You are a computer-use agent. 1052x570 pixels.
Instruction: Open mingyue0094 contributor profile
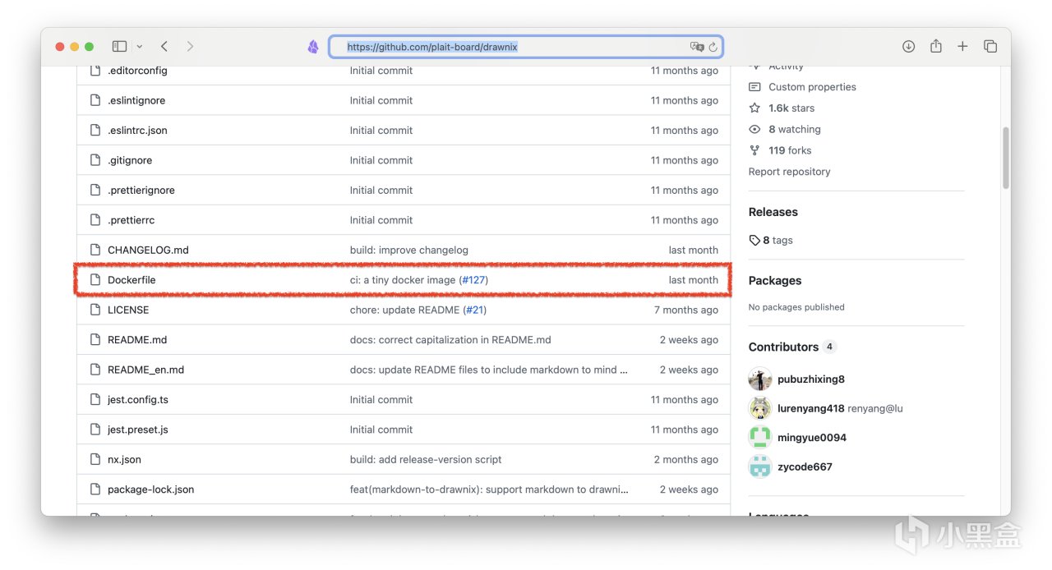pos(812,438)
